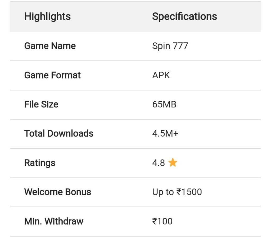271x239 pixels.
Task: Click the 65MB file size value
Action: [x=164, y=105]
